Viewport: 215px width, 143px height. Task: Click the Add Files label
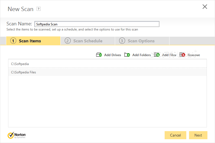point(169,55)
